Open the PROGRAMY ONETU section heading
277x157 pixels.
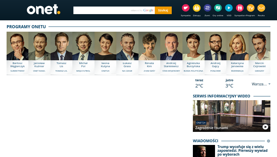[26, 27]
